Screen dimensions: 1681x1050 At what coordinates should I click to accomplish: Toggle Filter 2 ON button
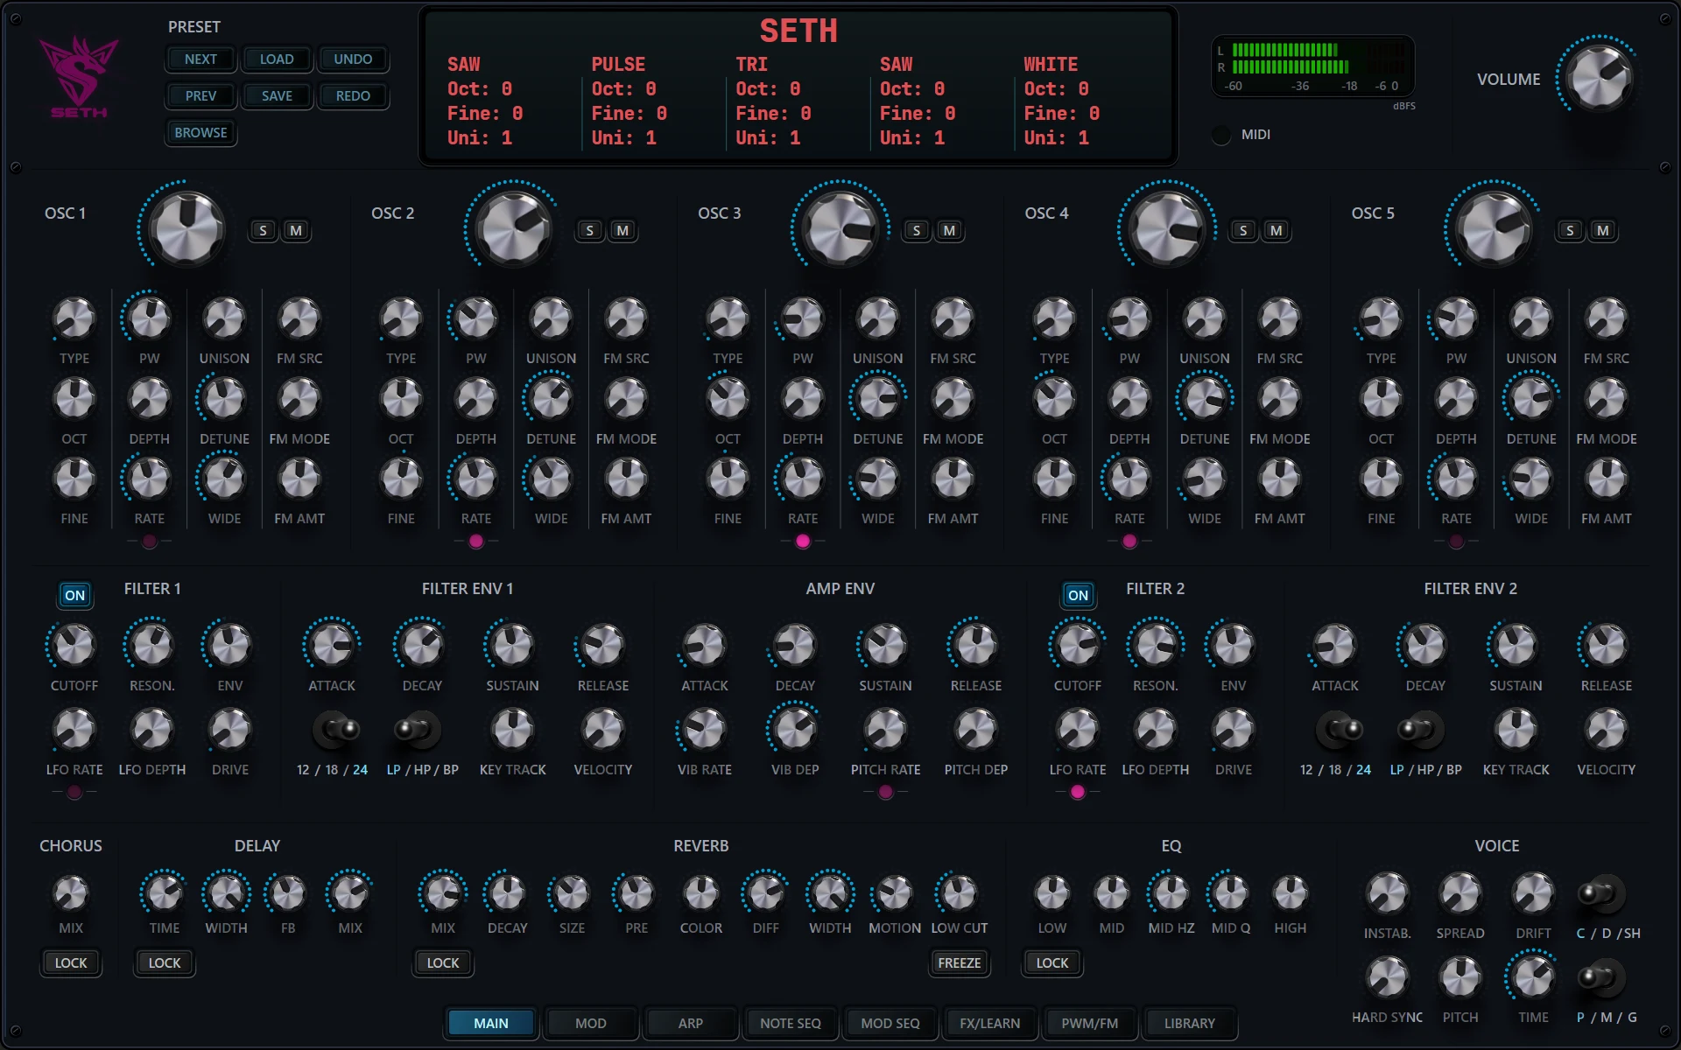pos(1079,595)
